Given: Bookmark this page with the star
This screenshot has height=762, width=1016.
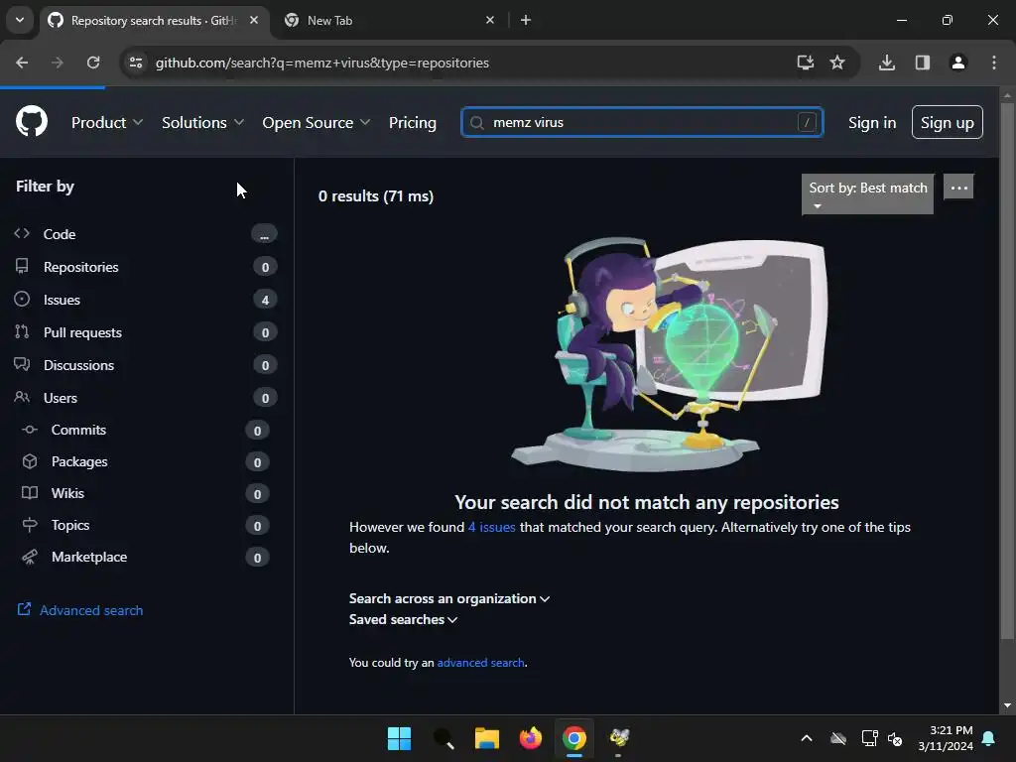Looking at the screenshot, I should click(837, 63).
